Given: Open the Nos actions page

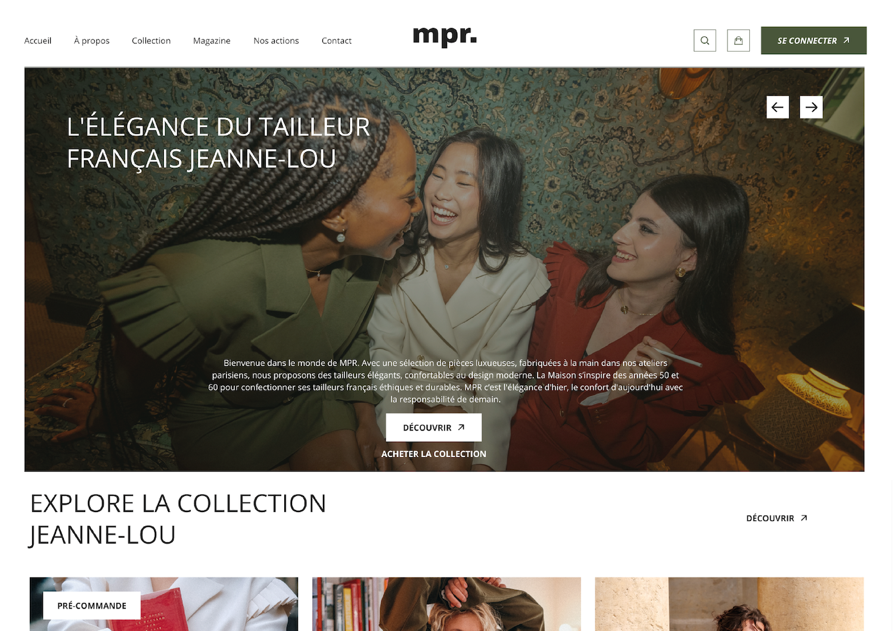Looking at the screenshot, I should (276, 40).
